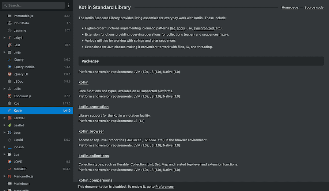Open the Source code link
Viewport: 329px width, 191px height.
[x=314, y=8]
